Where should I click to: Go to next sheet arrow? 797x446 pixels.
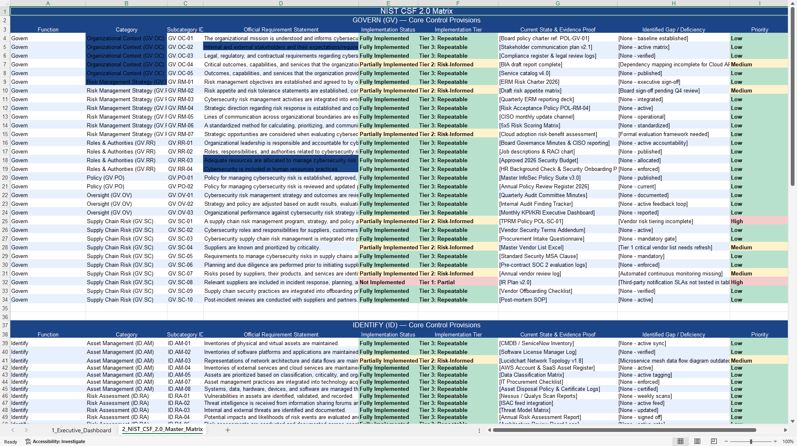pyautogui.click(x=26, y=430)
